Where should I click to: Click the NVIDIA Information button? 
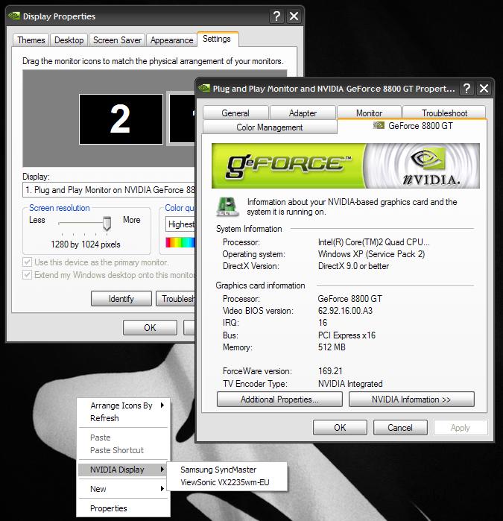[411, 399]
